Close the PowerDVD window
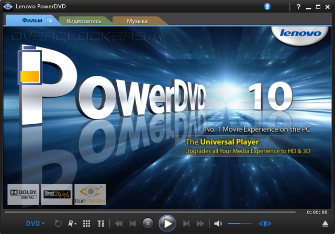335x234 pixels. [328, 7]
